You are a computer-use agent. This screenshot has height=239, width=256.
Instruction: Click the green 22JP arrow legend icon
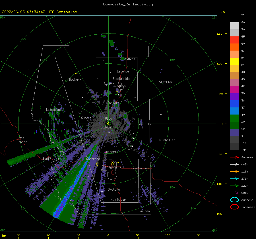234,186
